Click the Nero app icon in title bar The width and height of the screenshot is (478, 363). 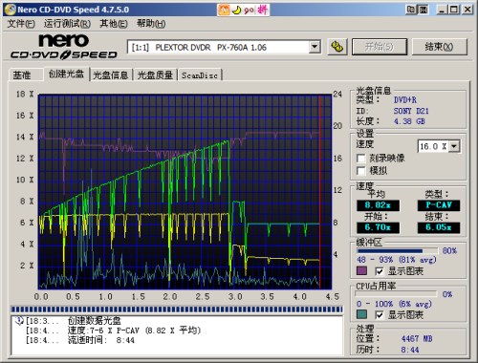pos(10,10)
